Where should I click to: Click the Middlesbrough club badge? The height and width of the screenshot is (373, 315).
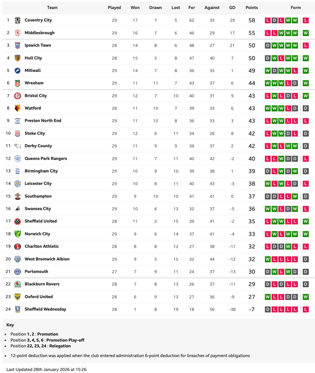[17, 33]
